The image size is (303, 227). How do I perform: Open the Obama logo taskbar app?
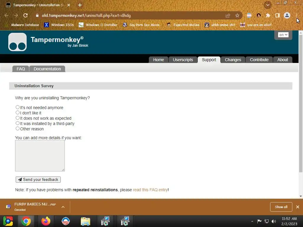pos(65,221)
